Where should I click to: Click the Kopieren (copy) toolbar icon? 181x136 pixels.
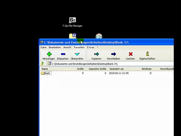[x=96, y=55]
